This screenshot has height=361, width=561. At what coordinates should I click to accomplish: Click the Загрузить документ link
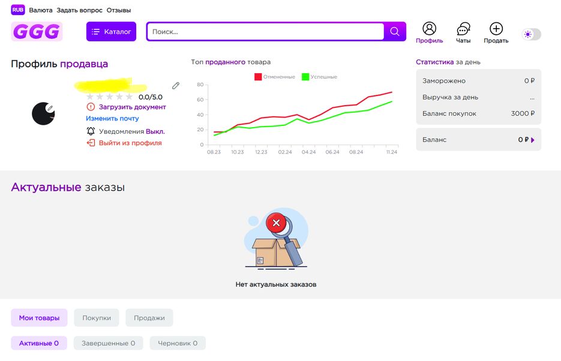point(131,107)
